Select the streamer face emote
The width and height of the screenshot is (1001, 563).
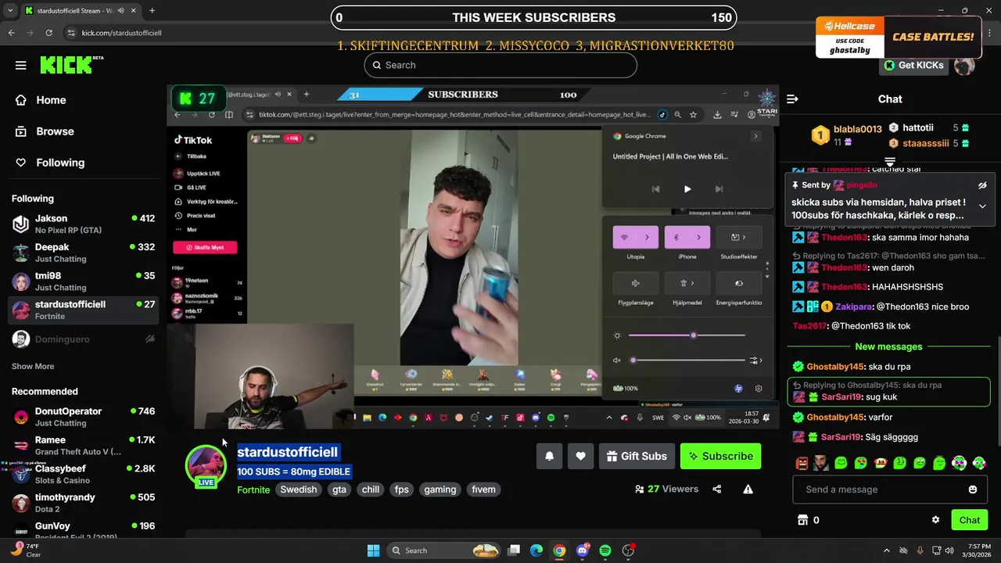coord(821,463)
